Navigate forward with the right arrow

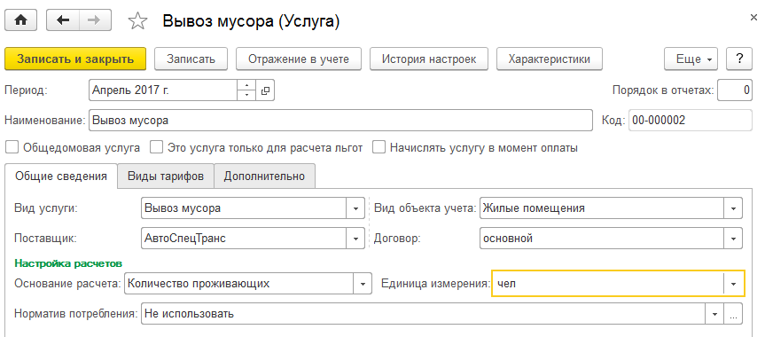(97, 20)
